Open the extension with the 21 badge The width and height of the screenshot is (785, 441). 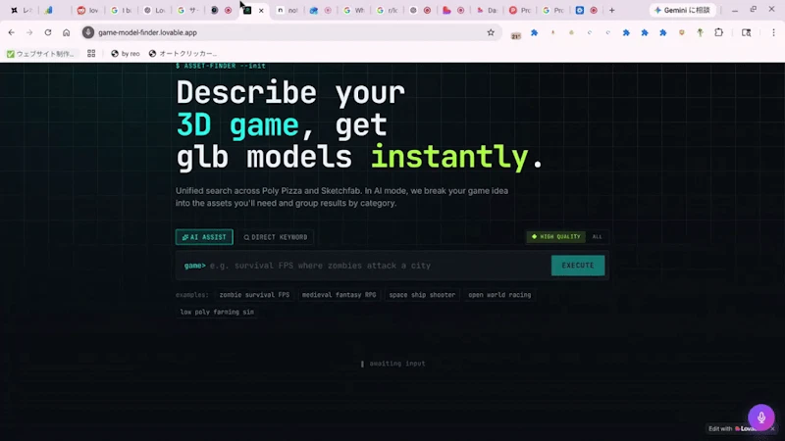pos(516,33)
